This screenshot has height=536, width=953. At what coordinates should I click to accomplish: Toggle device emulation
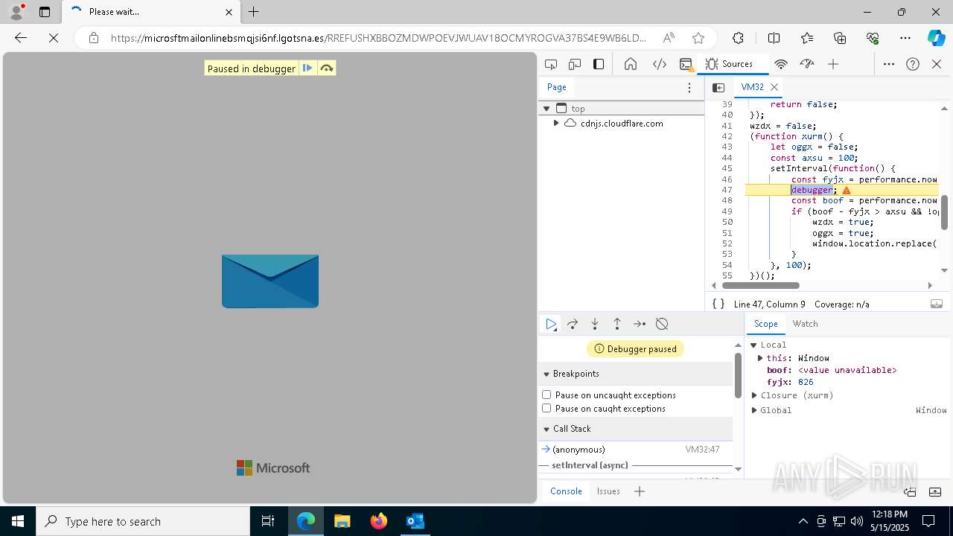[x=575, y=64]
